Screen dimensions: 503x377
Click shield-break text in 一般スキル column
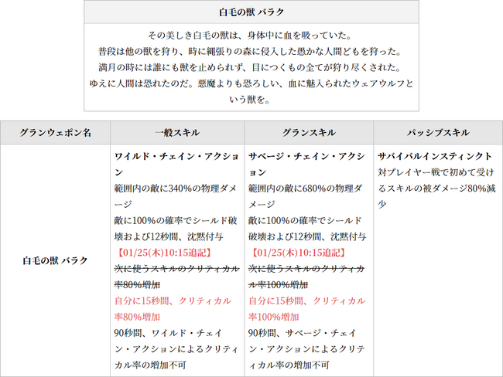tap(176, 229)
